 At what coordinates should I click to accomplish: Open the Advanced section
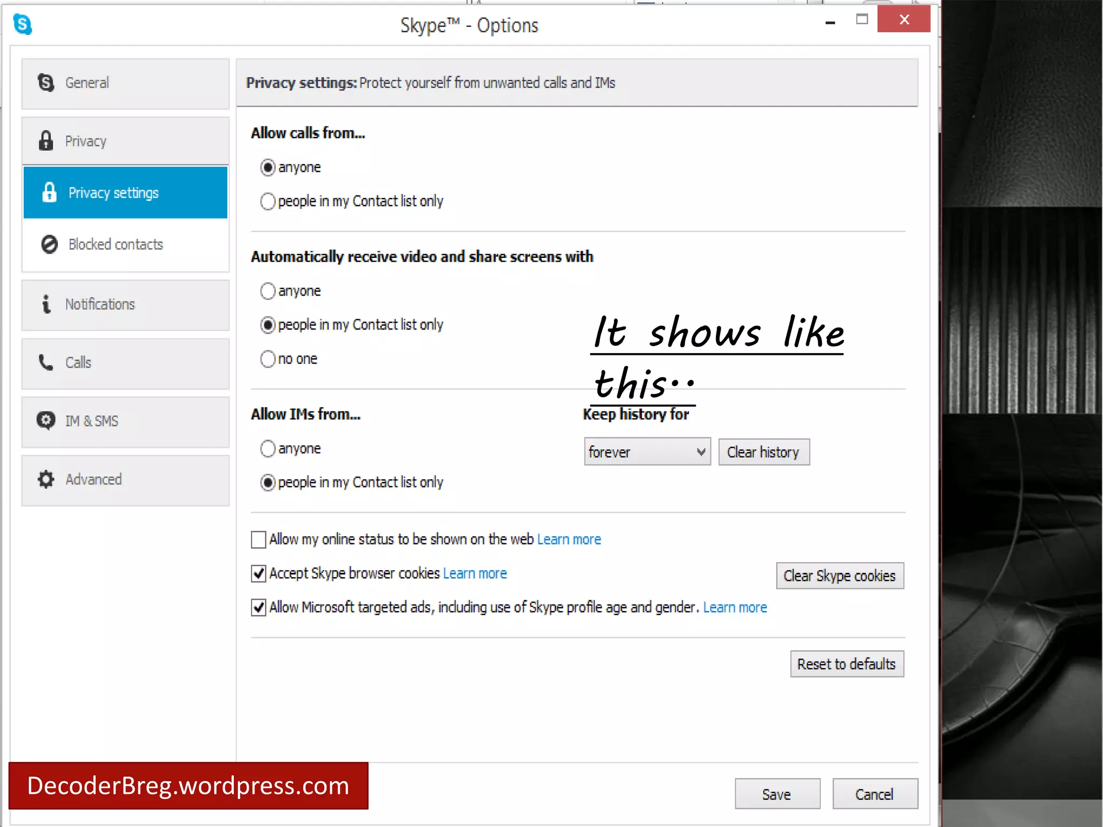tap(125, 480)
